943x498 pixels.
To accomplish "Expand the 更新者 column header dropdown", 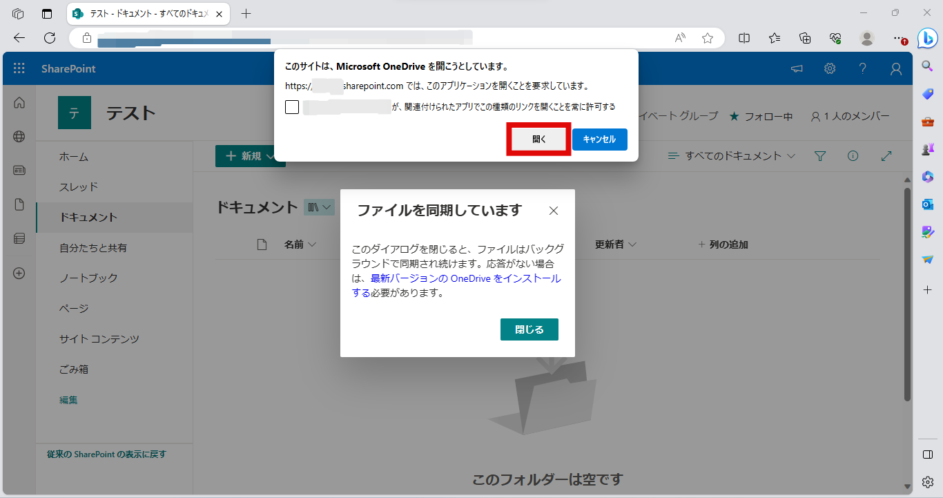I will 615,245.
